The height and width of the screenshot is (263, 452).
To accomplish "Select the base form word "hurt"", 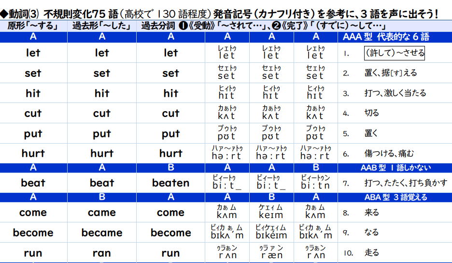I will [33, 154].
